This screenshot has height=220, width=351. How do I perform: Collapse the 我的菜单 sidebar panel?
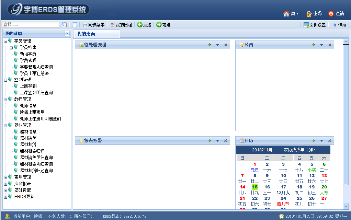click(x=67, y=34)
